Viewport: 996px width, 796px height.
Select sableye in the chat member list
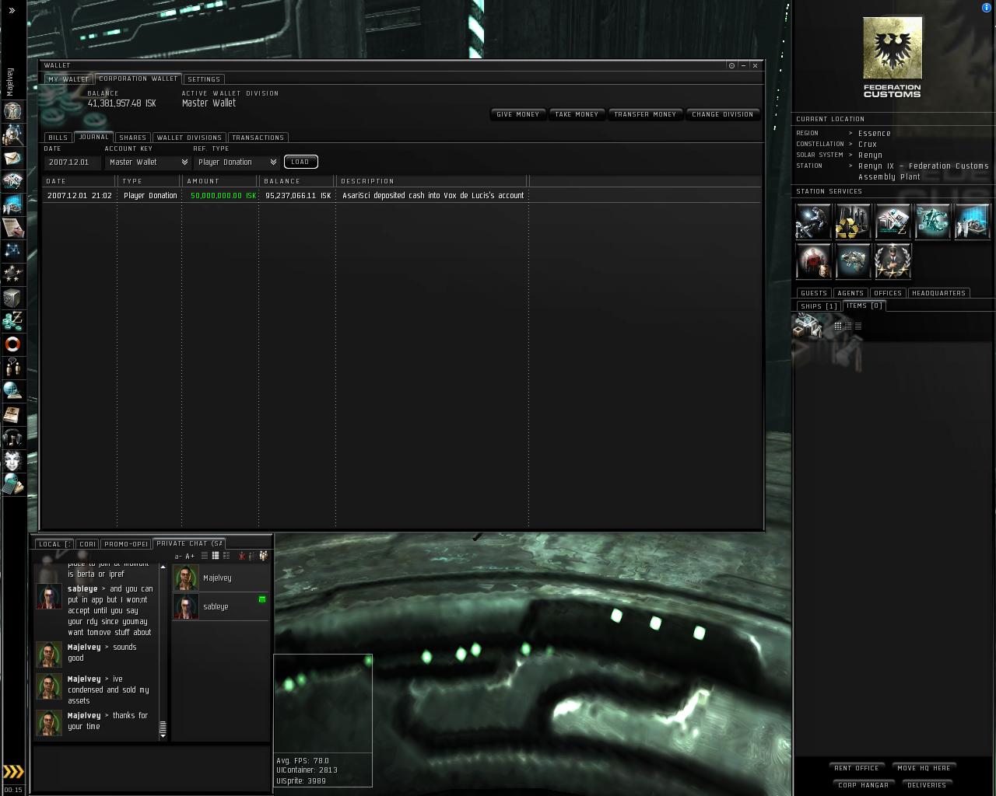click(x=220, y=606)
